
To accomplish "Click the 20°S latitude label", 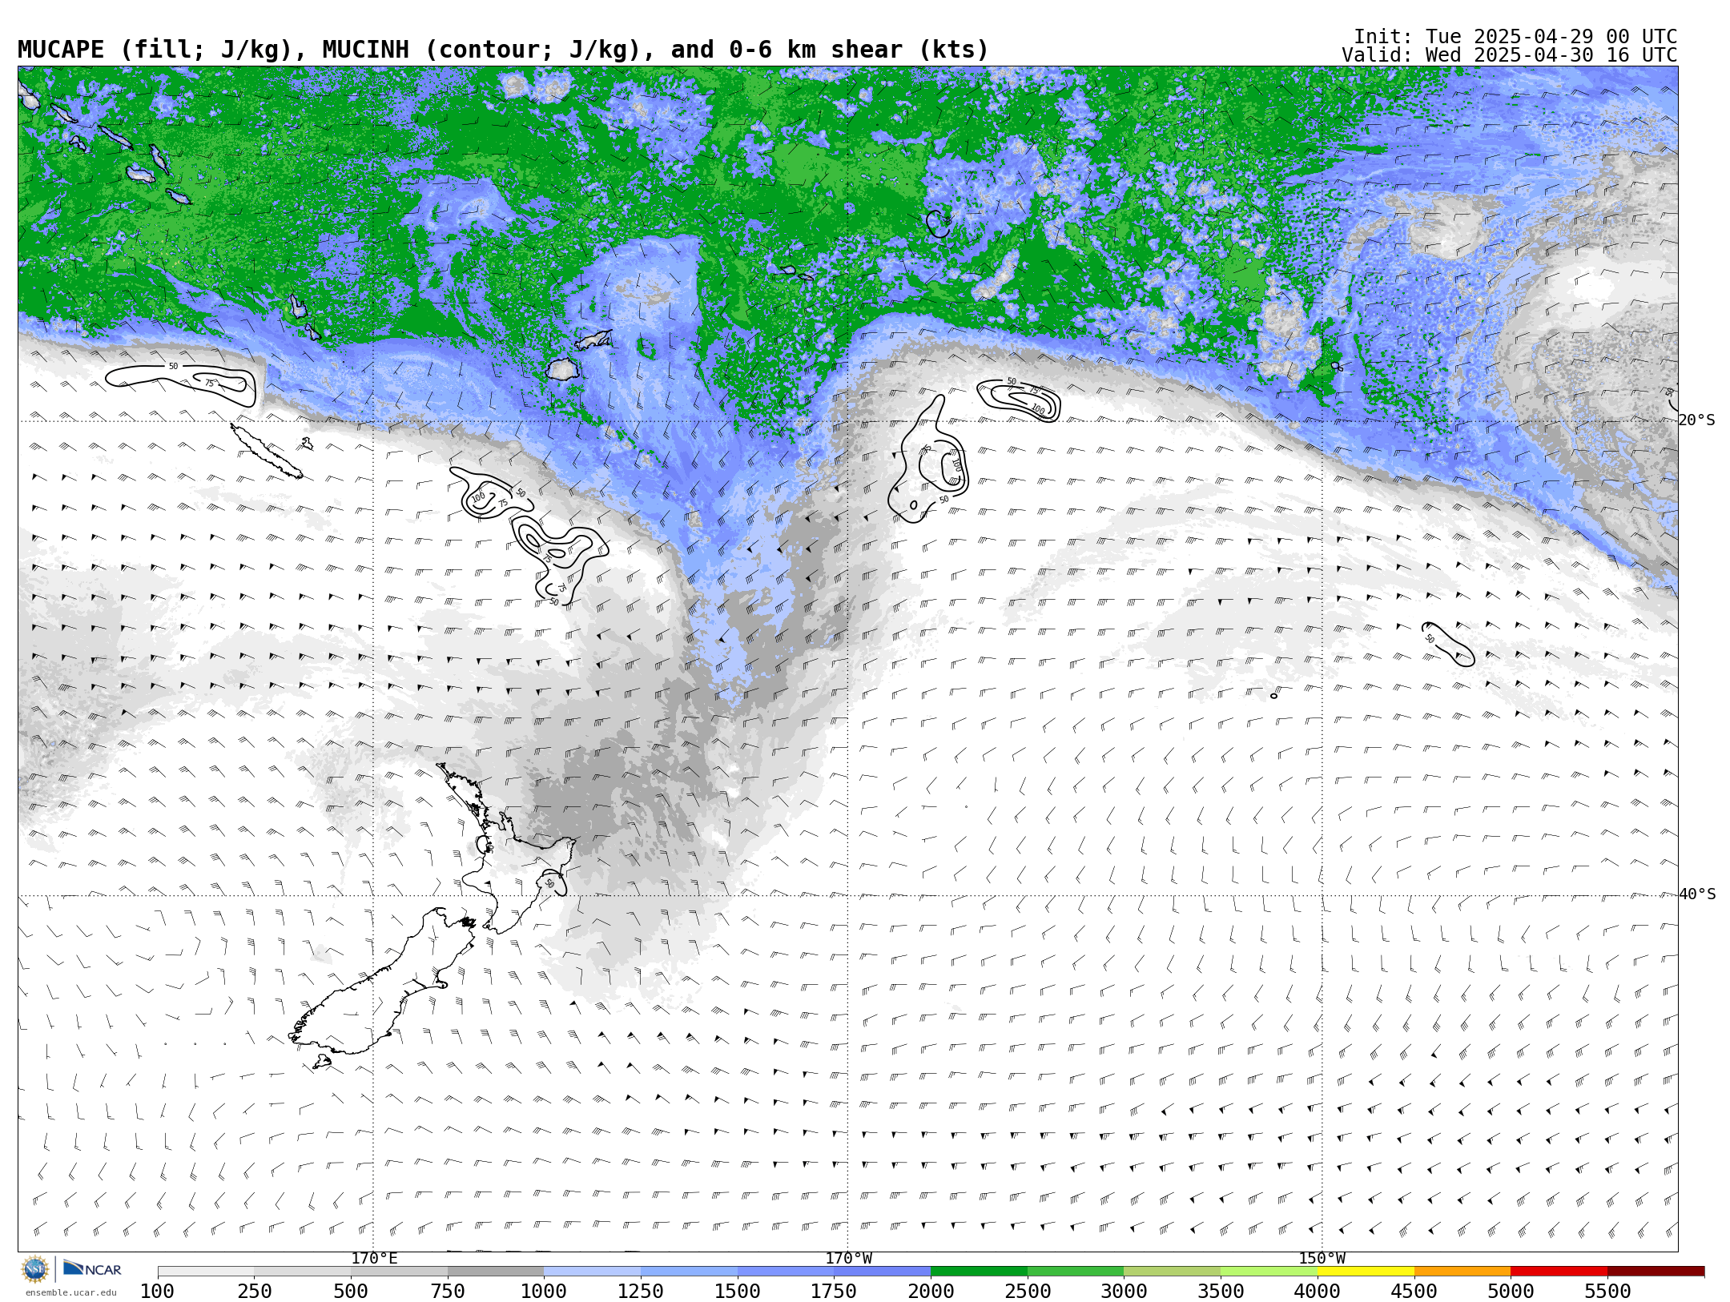I will point(1697,420).
